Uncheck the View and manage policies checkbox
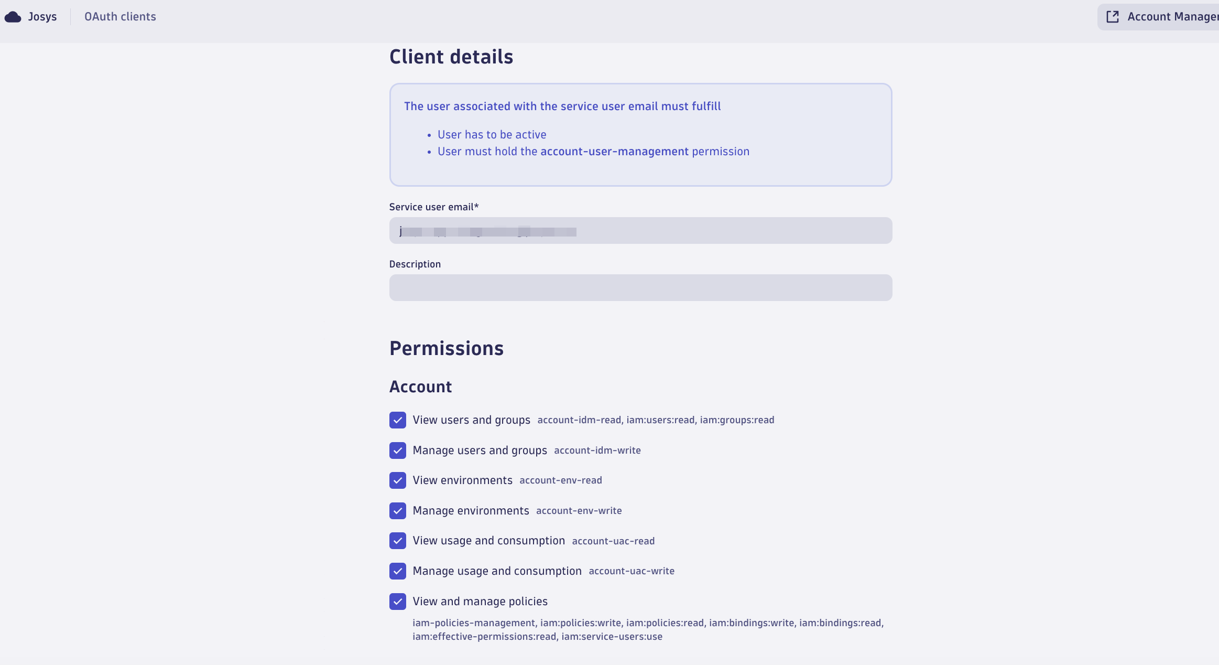 (x=398, y=602)
